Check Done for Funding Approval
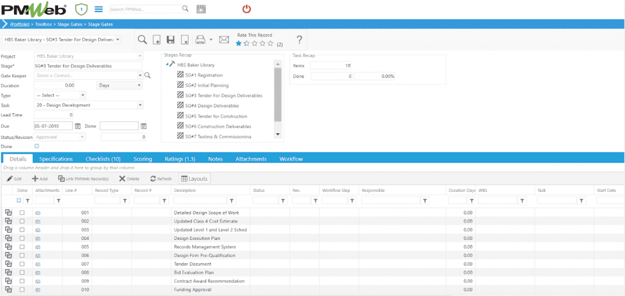 pyautogui.click(x=22, y=290)
